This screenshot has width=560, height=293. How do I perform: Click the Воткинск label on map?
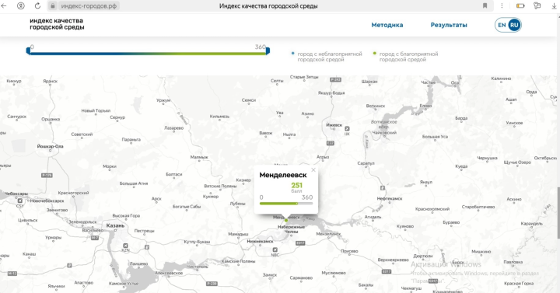pyautogui.click(x=376, y=106)
